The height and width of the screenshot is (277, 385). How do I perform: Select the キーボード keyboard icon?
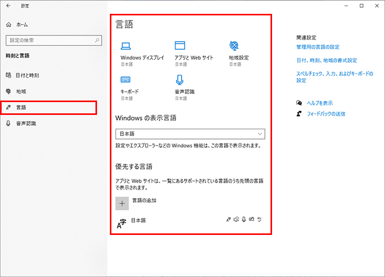pyautogui.click(x=126, y=80)
